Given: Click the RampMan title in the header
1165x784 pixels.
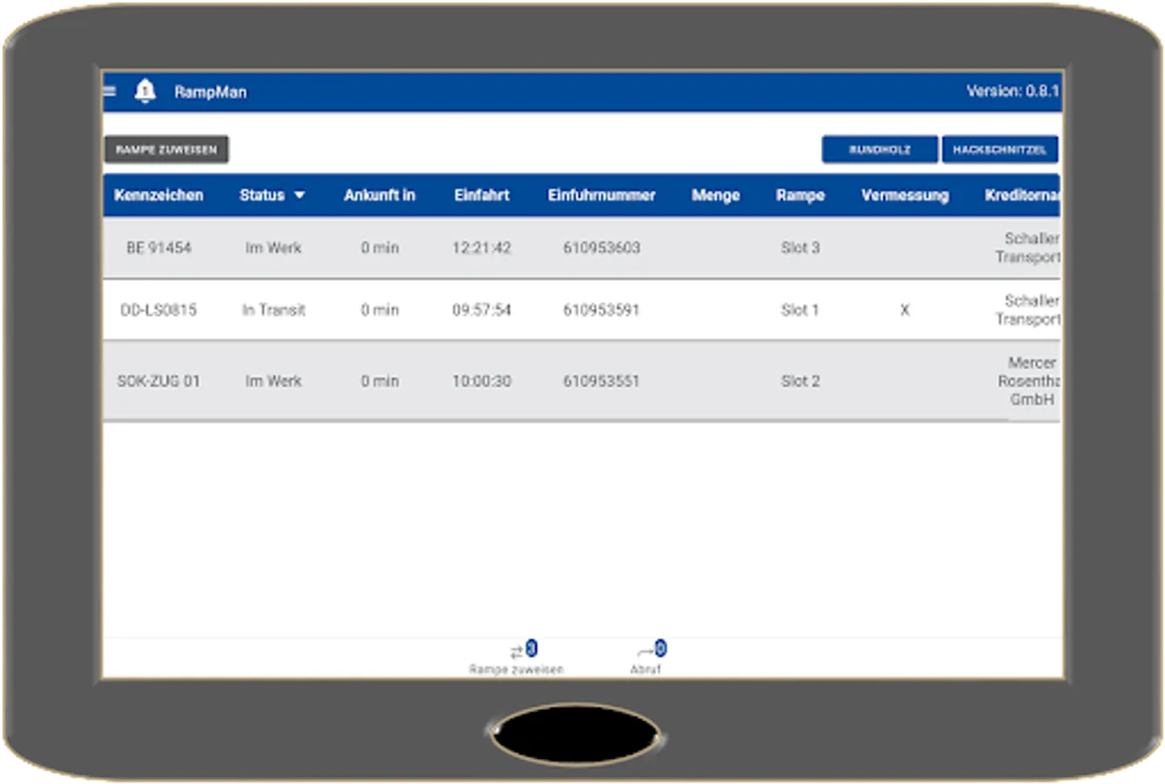Looking at the screenshot, I should 212,91.
